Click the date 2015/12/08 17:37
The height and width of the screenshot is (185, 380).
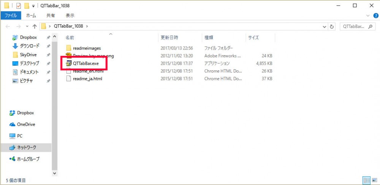click(x=177, y=64)
